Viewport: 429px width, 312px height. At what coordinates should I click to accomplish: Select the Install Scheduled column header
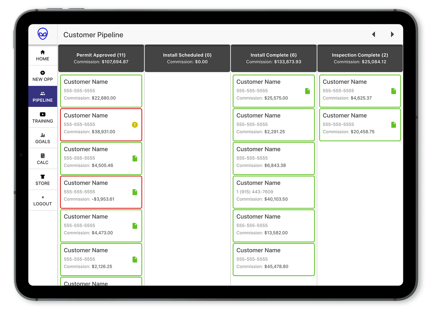click(187, 58)
